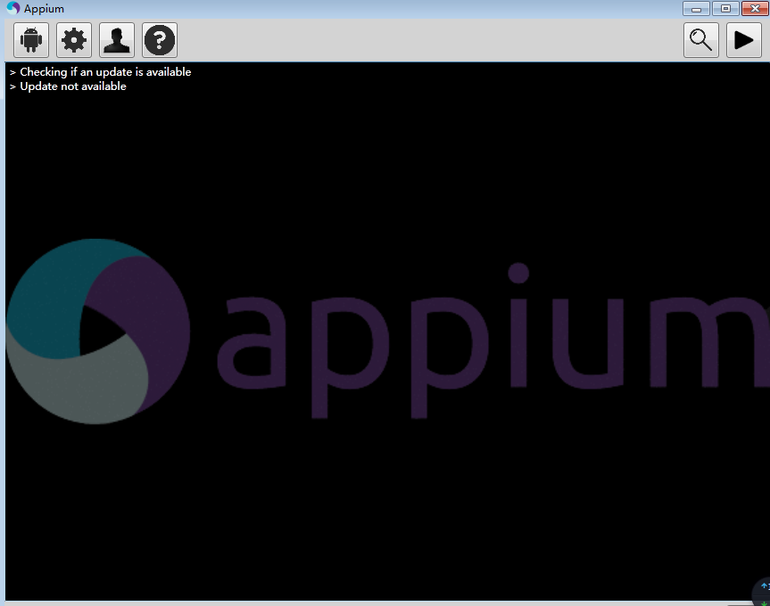Click empty toolbar space between Help and Inspector
Screen dimensions: 770x606
click(428, 40)
